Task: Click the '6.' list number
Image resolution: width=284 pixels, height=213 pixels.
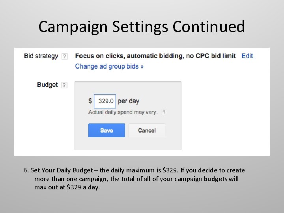Action: coord(26,170)
